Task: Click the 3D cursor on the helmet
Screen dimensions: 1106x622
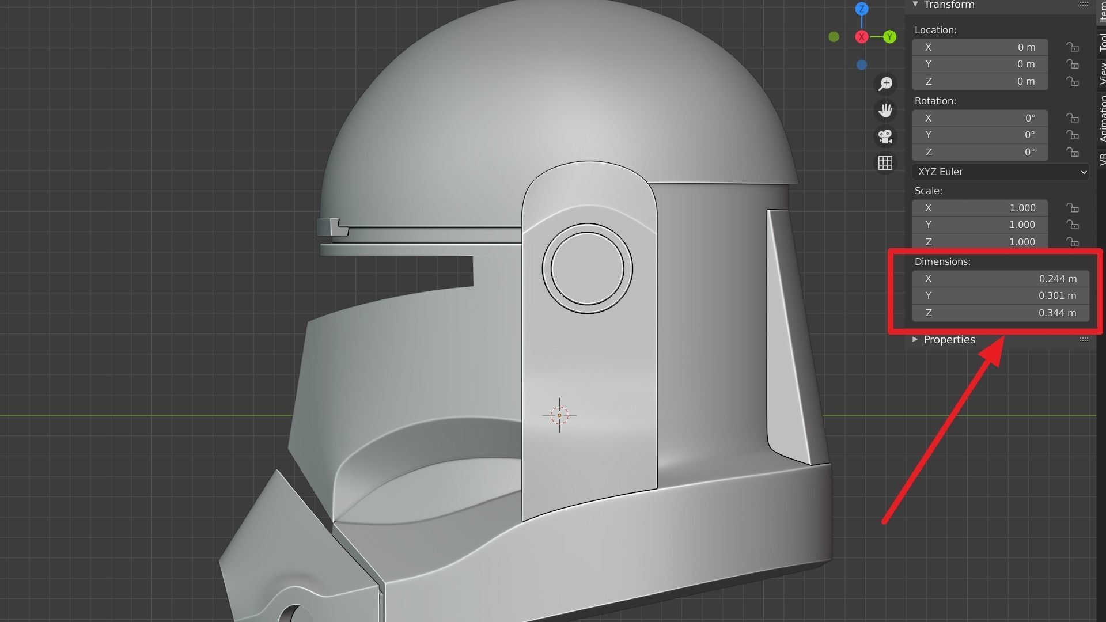Action: pyautogui.click(x=559, y=415)
